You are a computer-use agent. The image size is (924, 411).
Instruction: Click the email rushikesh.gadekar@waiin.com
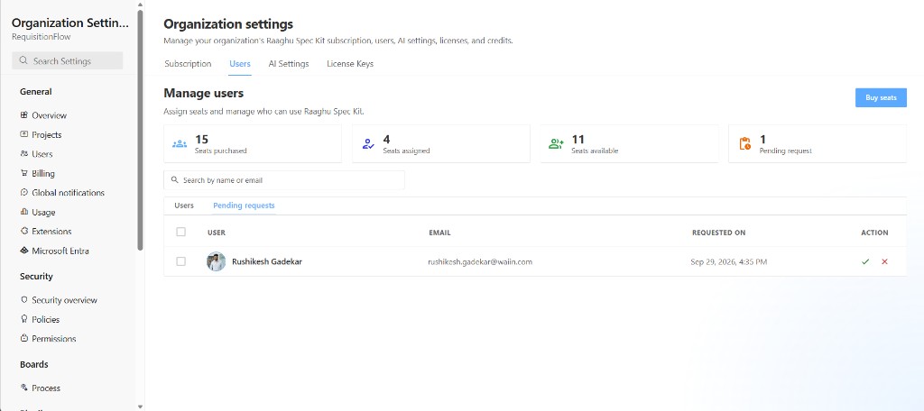point(480,261)
